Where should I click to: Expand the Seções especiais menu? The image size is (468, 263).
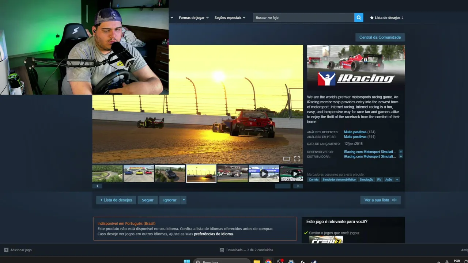[x=244, y=18]
